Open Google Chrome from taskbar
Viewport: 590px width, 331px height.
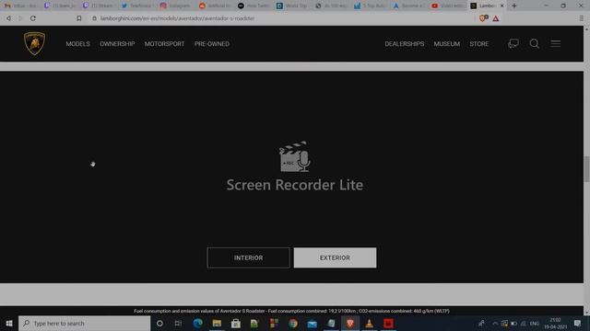(293, 323)
